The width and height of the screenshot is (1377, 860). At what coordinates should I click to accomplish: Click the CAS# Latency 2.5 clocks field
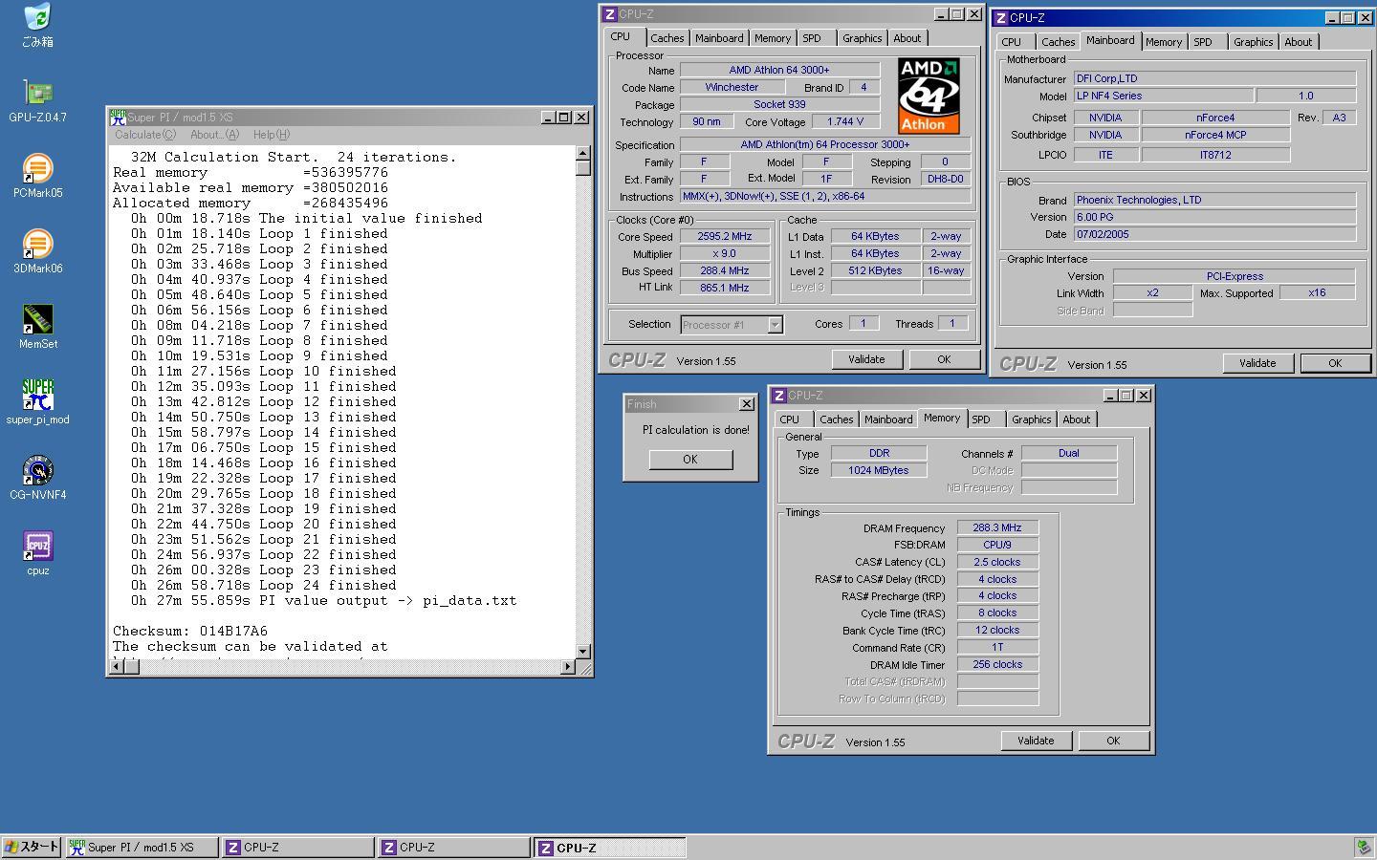coord(997,562)
